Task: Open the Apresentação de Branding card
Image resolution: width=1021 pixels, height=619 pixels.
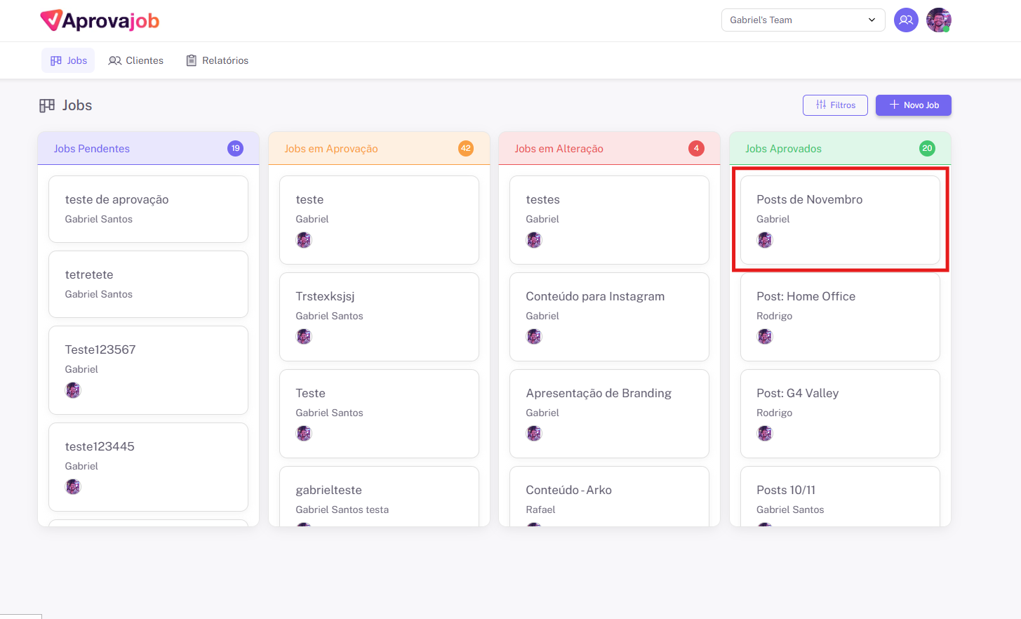Action: tap(608, 413)
